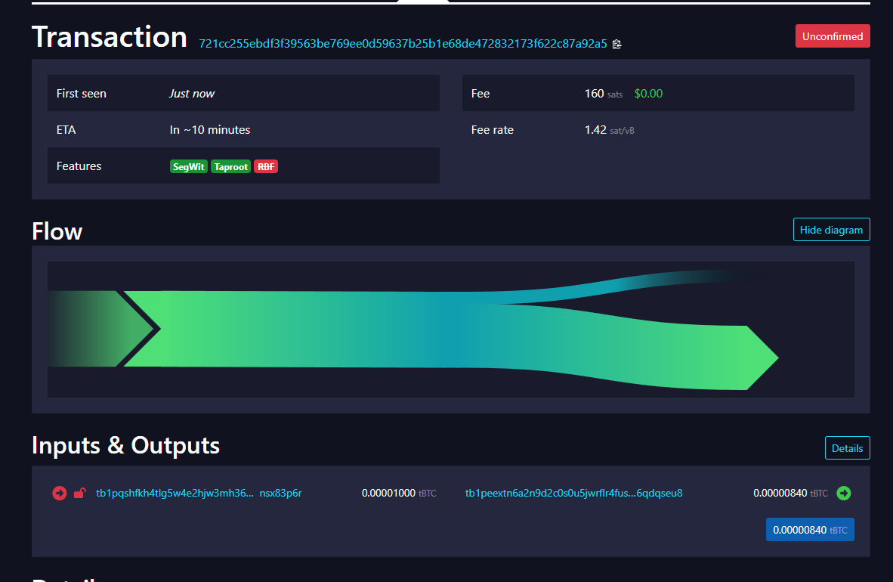Copy the transaction ID to clipboard
893x582 pixels.
[x=616, y=44]
